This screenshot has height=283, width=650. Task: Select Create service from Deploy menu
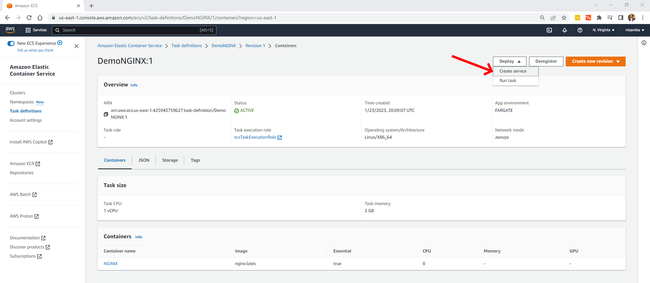(x=513, y=71)
